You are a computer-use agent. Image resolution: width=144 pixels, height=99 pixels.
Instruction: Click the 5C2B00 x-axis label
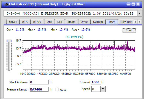click(78, 74)
